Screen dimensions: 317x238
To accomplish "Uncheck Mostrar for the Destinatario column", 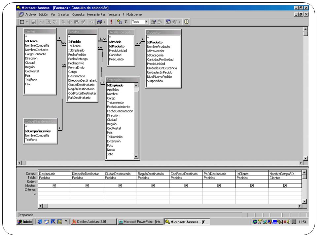I will 54,185.
